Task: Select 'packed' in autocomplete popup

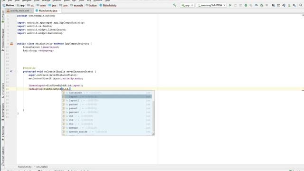Action: 107,104
